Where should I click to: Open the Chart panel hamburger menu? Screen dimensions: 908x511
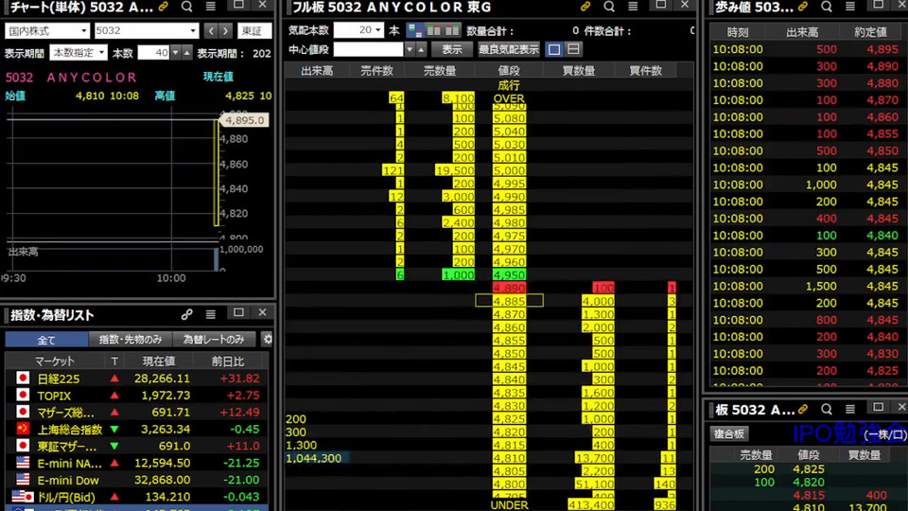[211, 7]
